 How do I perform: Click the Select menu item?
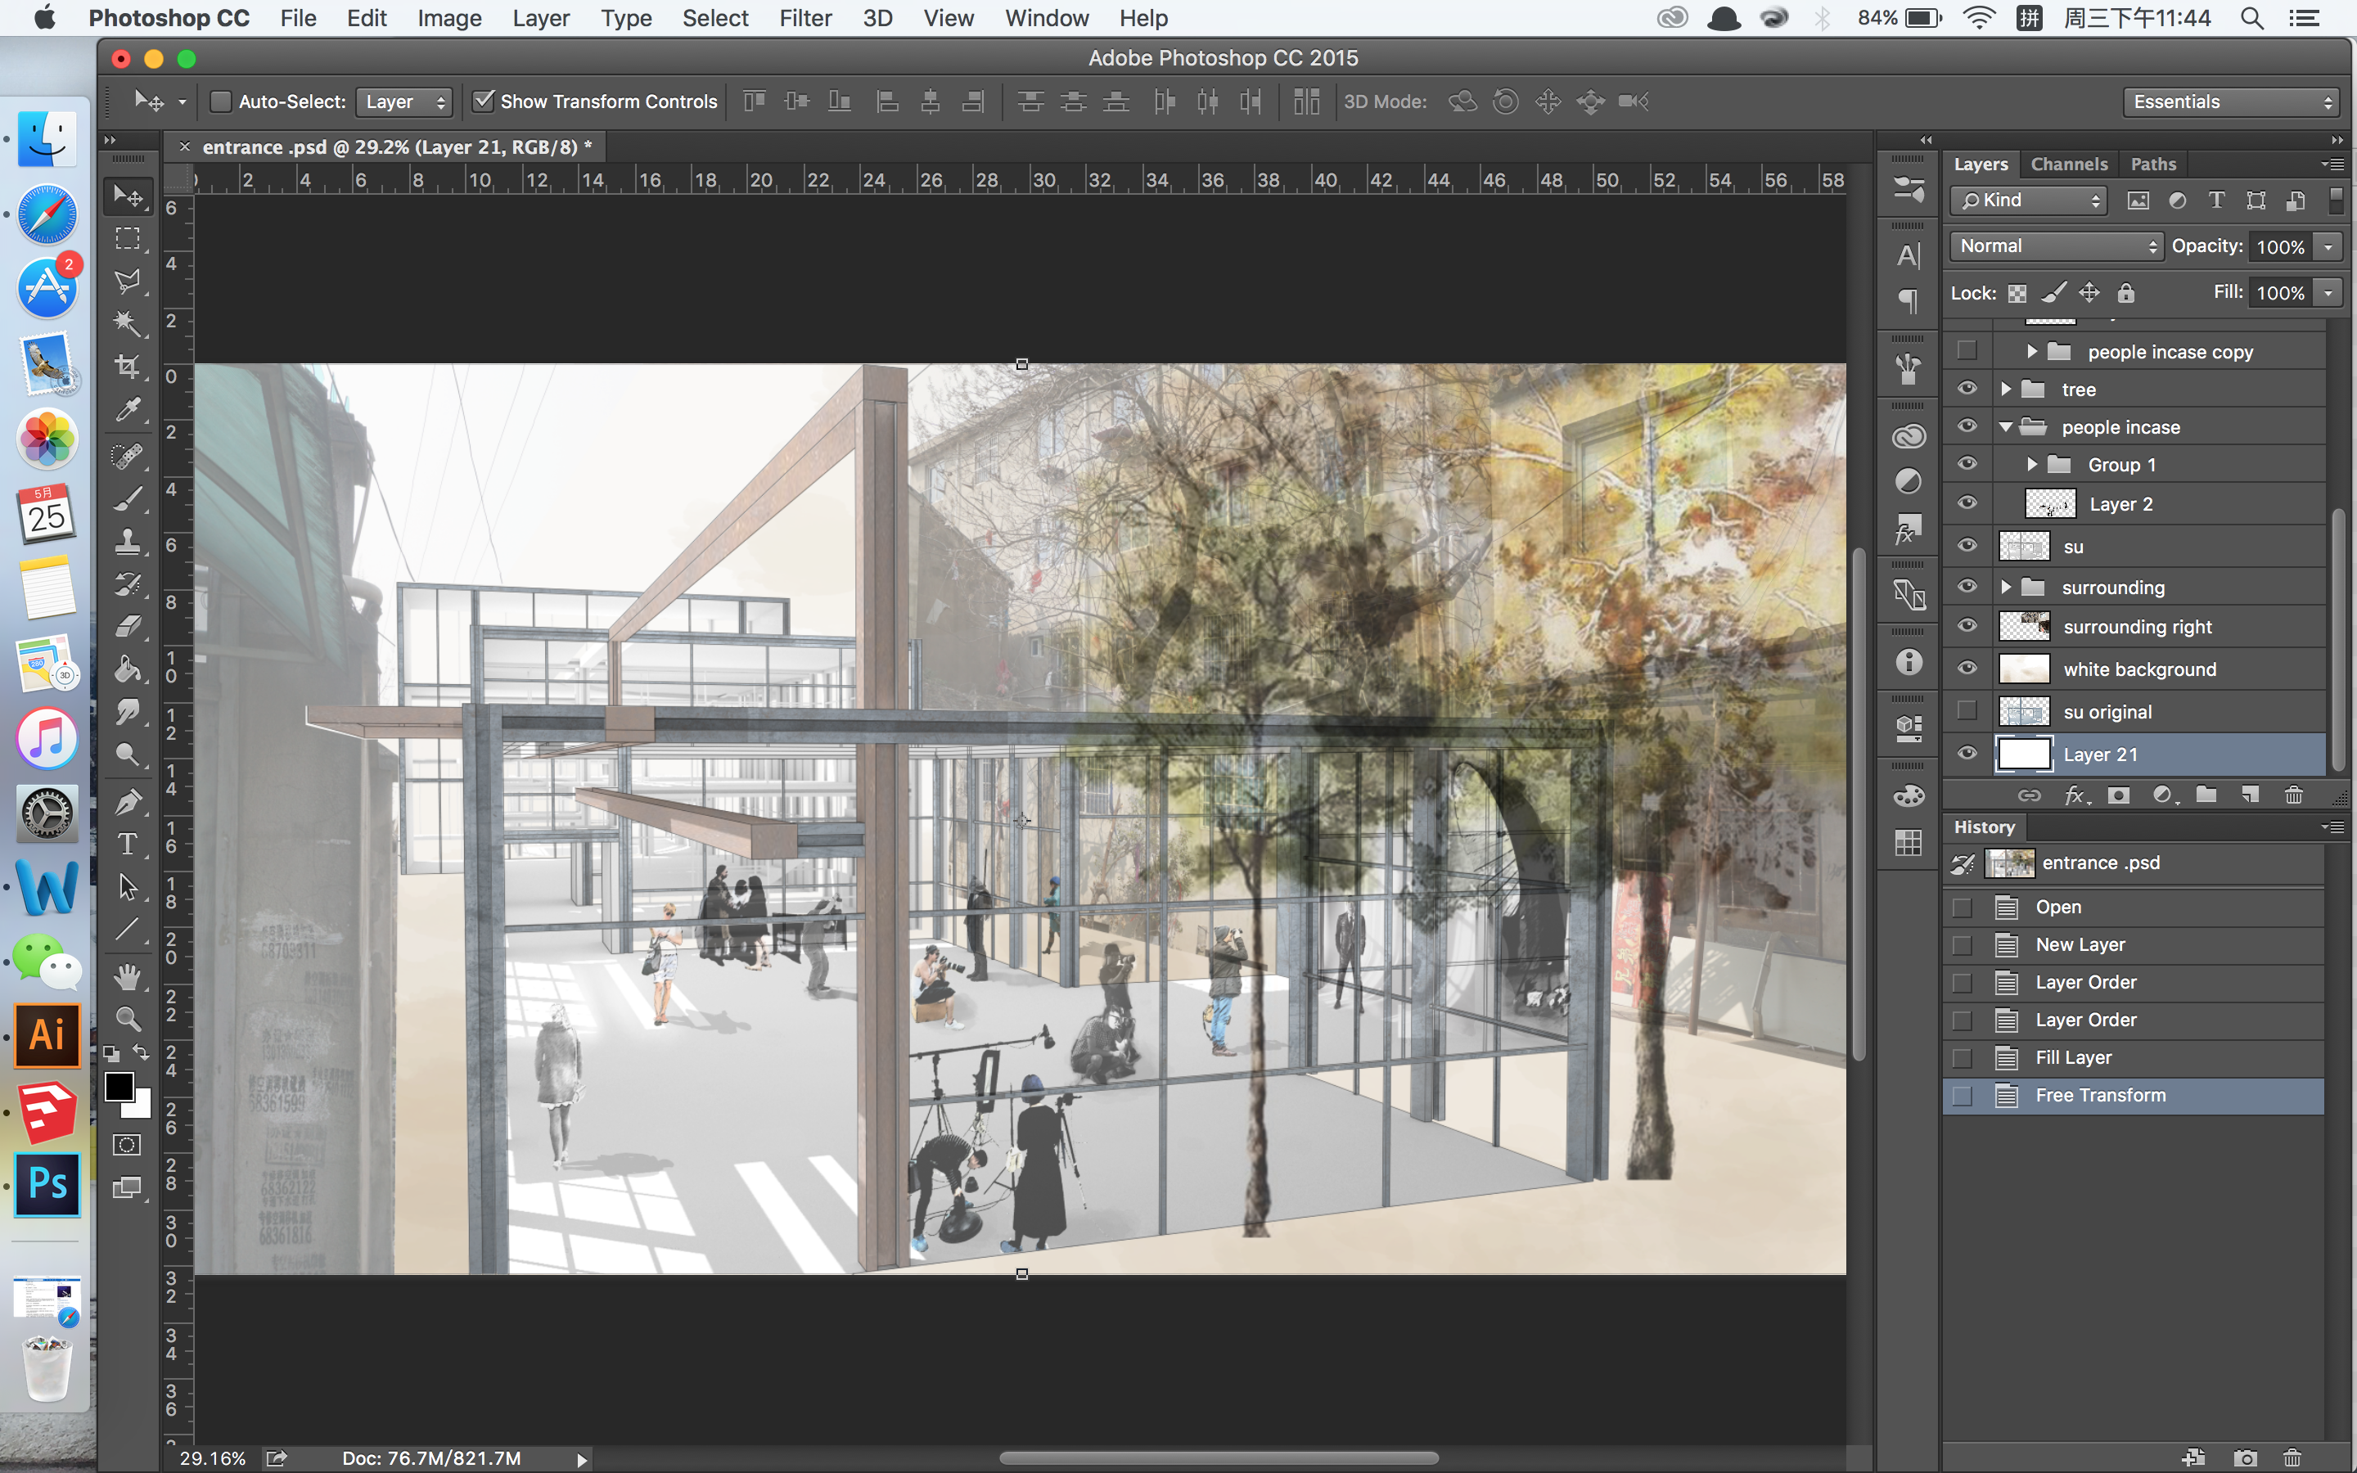(713, 19)
